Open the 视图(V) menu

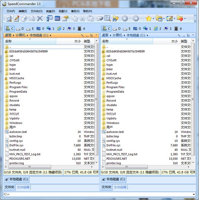(x=63, y=11)
